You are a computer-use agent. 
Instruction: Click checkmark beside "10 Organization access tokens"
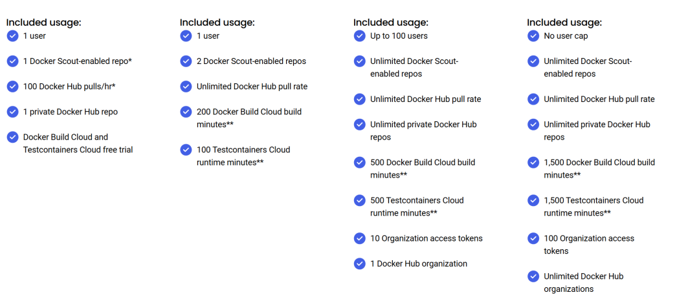(359, 238)
